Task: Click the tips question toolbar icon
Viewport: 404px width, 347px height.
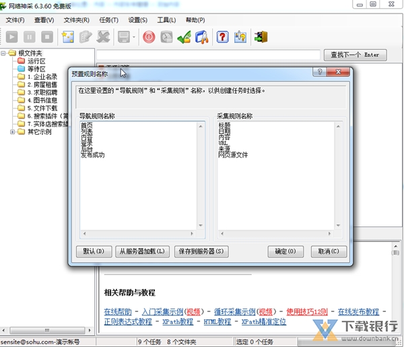Action: click(x=240, y=37)
